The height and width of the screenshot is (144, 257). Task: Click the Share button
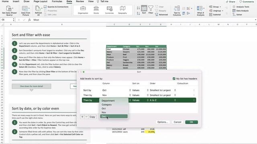(x=230, y=2)
